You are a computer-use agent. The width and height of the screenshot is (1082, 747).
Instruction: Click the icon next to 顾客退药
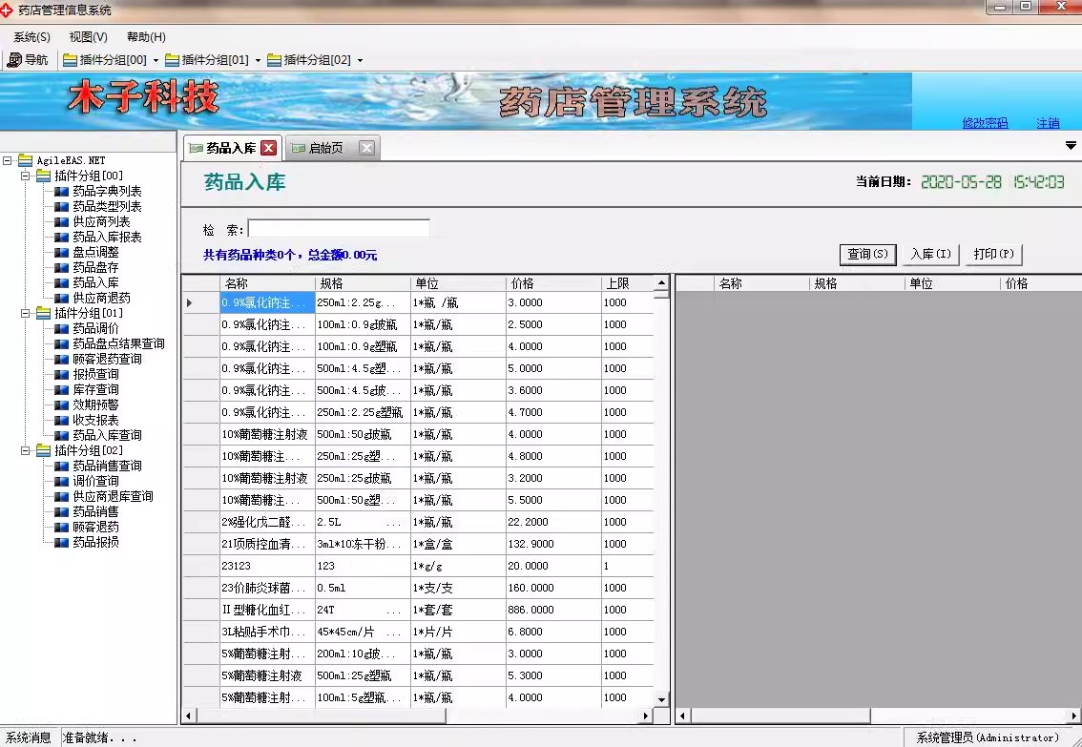click(x=61, y=527)
